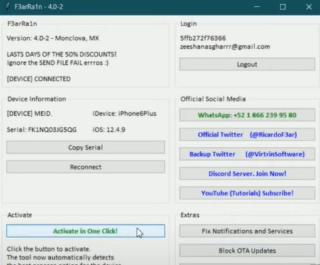Click the [DEVICE] CONNECTED status text

[39, 79]
